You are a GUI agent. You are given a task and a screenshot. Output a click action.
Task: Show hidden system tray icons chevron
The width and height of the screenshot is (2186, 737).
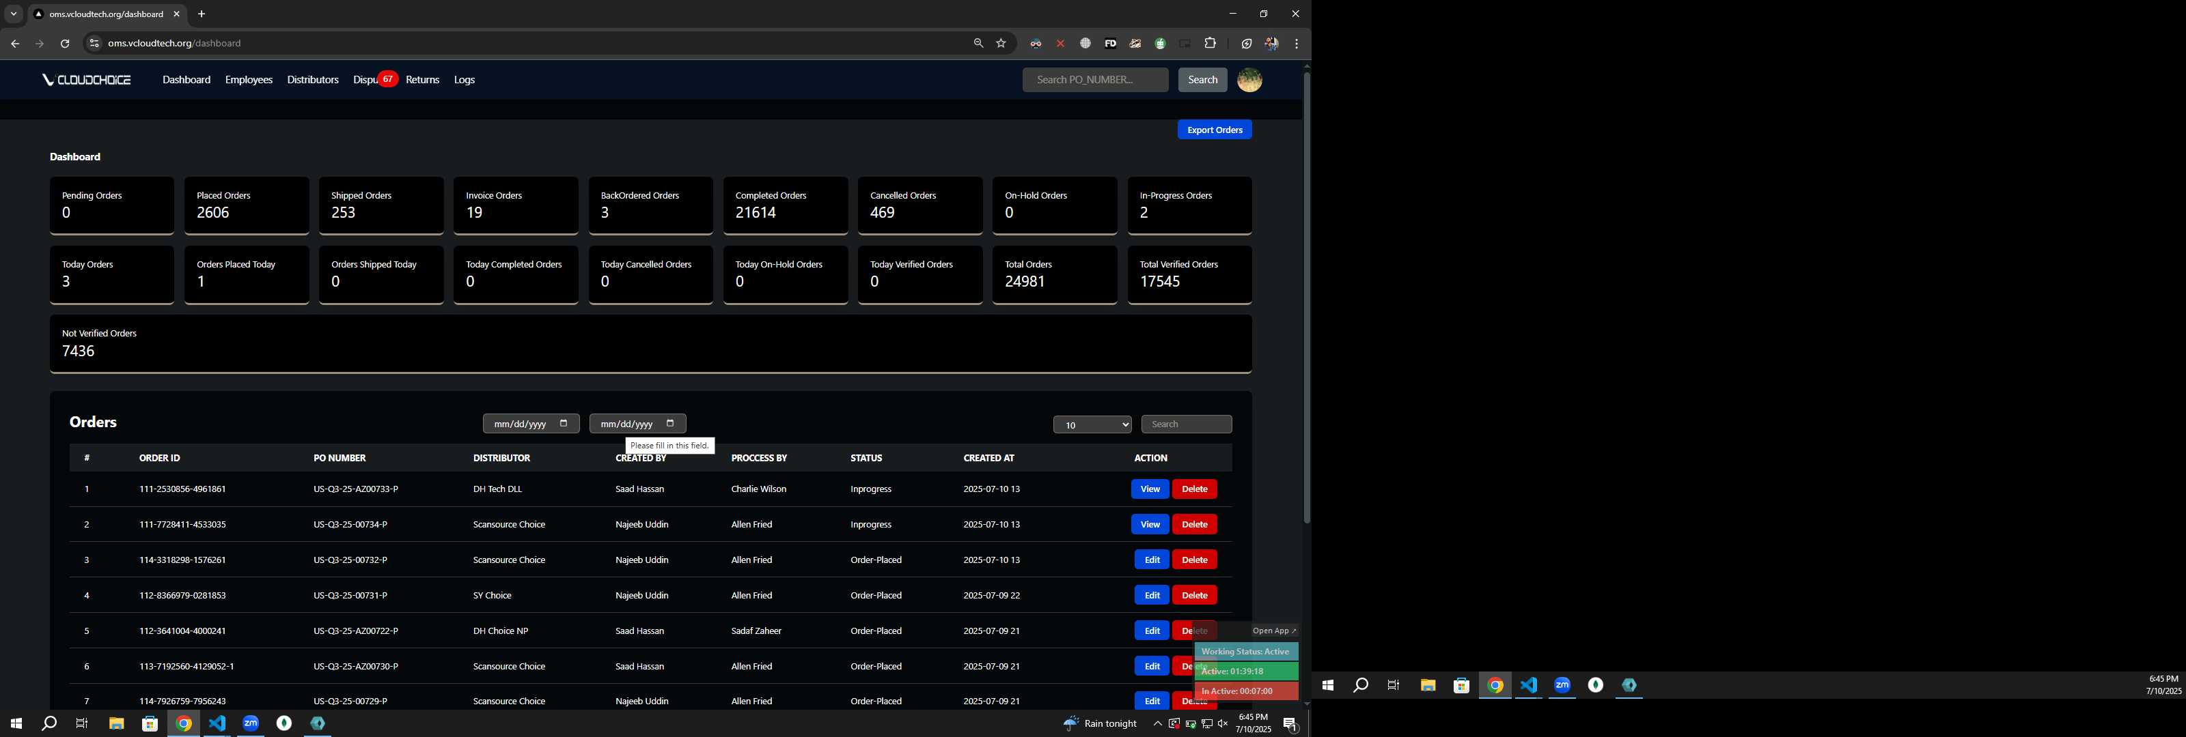click(x=1157, y=723)
